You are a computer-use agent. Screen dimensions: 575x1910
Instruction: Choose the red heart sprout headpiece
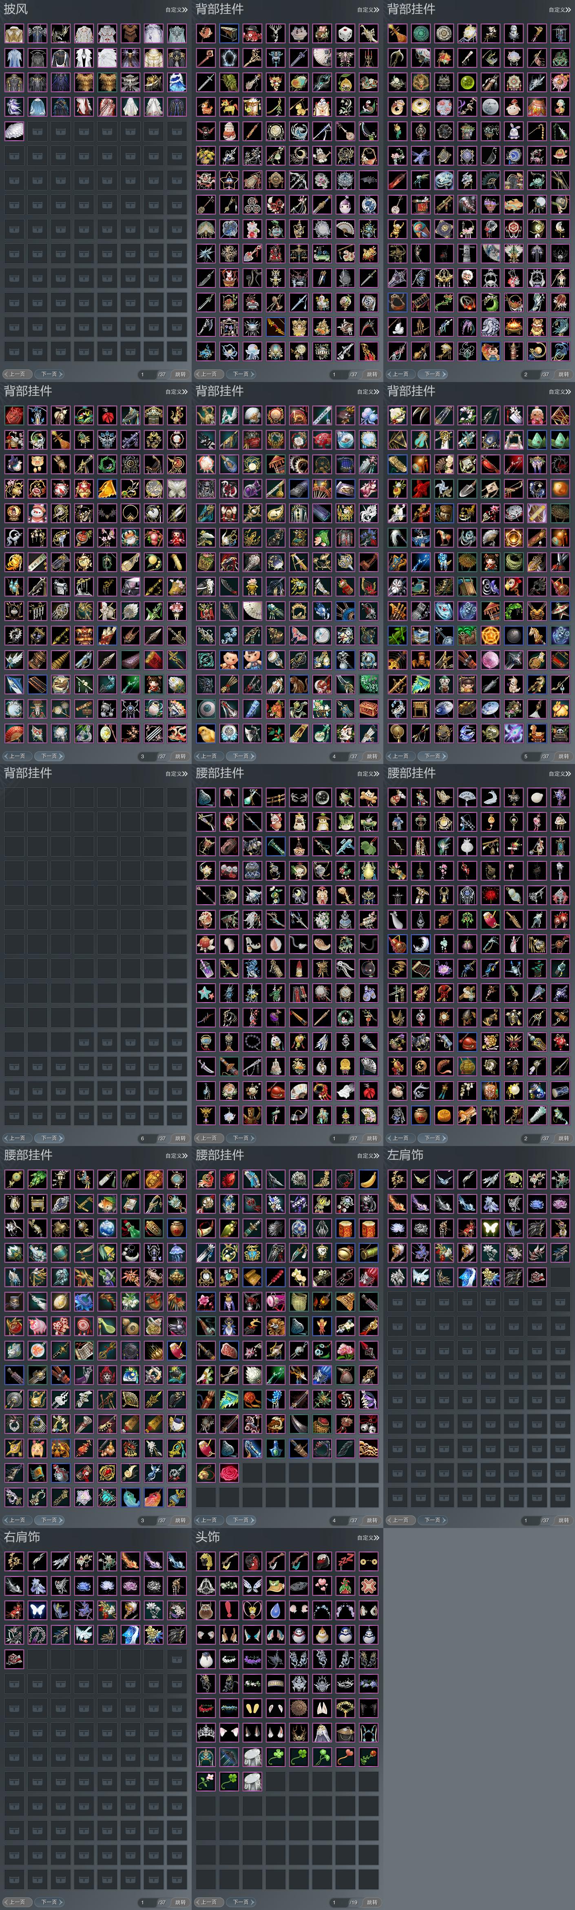tap(345, 1757)
